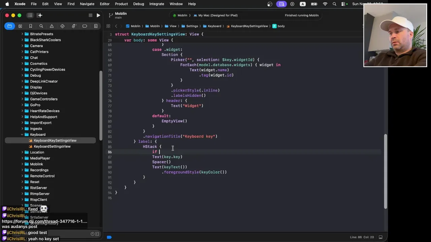Expand the CyclingPowerDevices folder

click(22, 70)
